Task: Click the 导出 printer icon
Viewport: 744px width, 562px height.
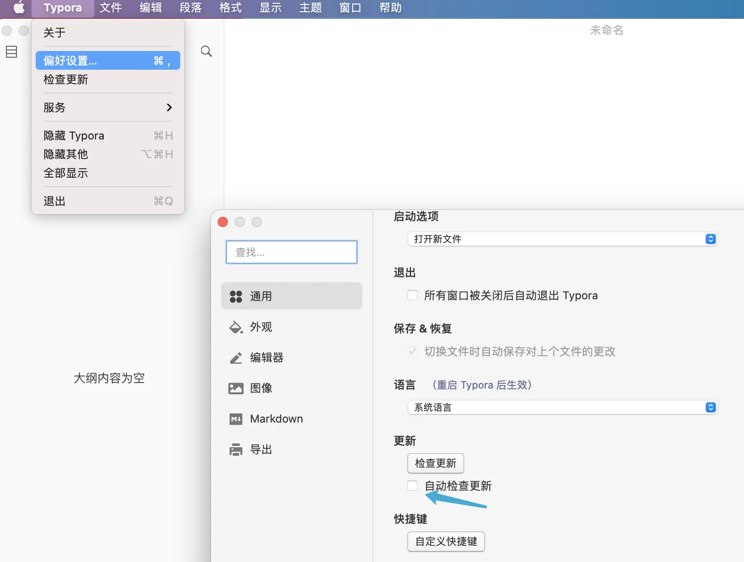Action: [236, 449]
